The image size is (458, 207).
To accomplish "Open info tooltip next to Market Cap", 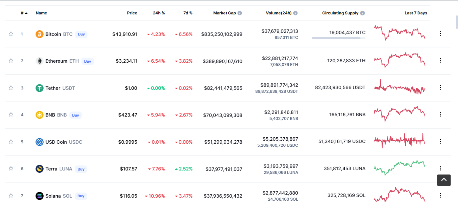I will [x=240, y=13].
